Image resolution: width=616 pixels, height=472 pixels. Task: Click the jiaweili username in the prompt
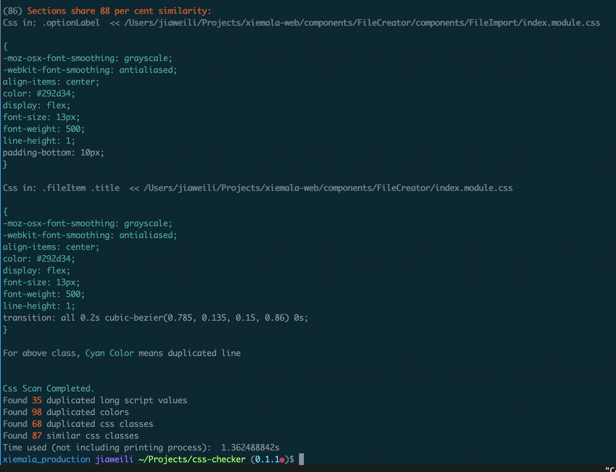point(114,459)
